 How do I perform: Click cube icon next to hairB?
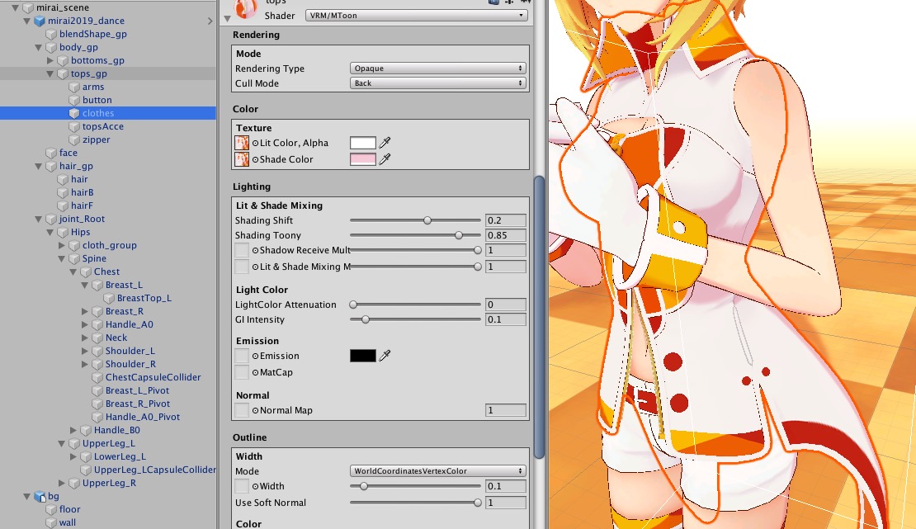[63, 192]
